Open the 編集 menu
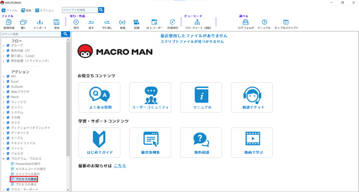Screen dimensions: 359x192 coord(26,11)
